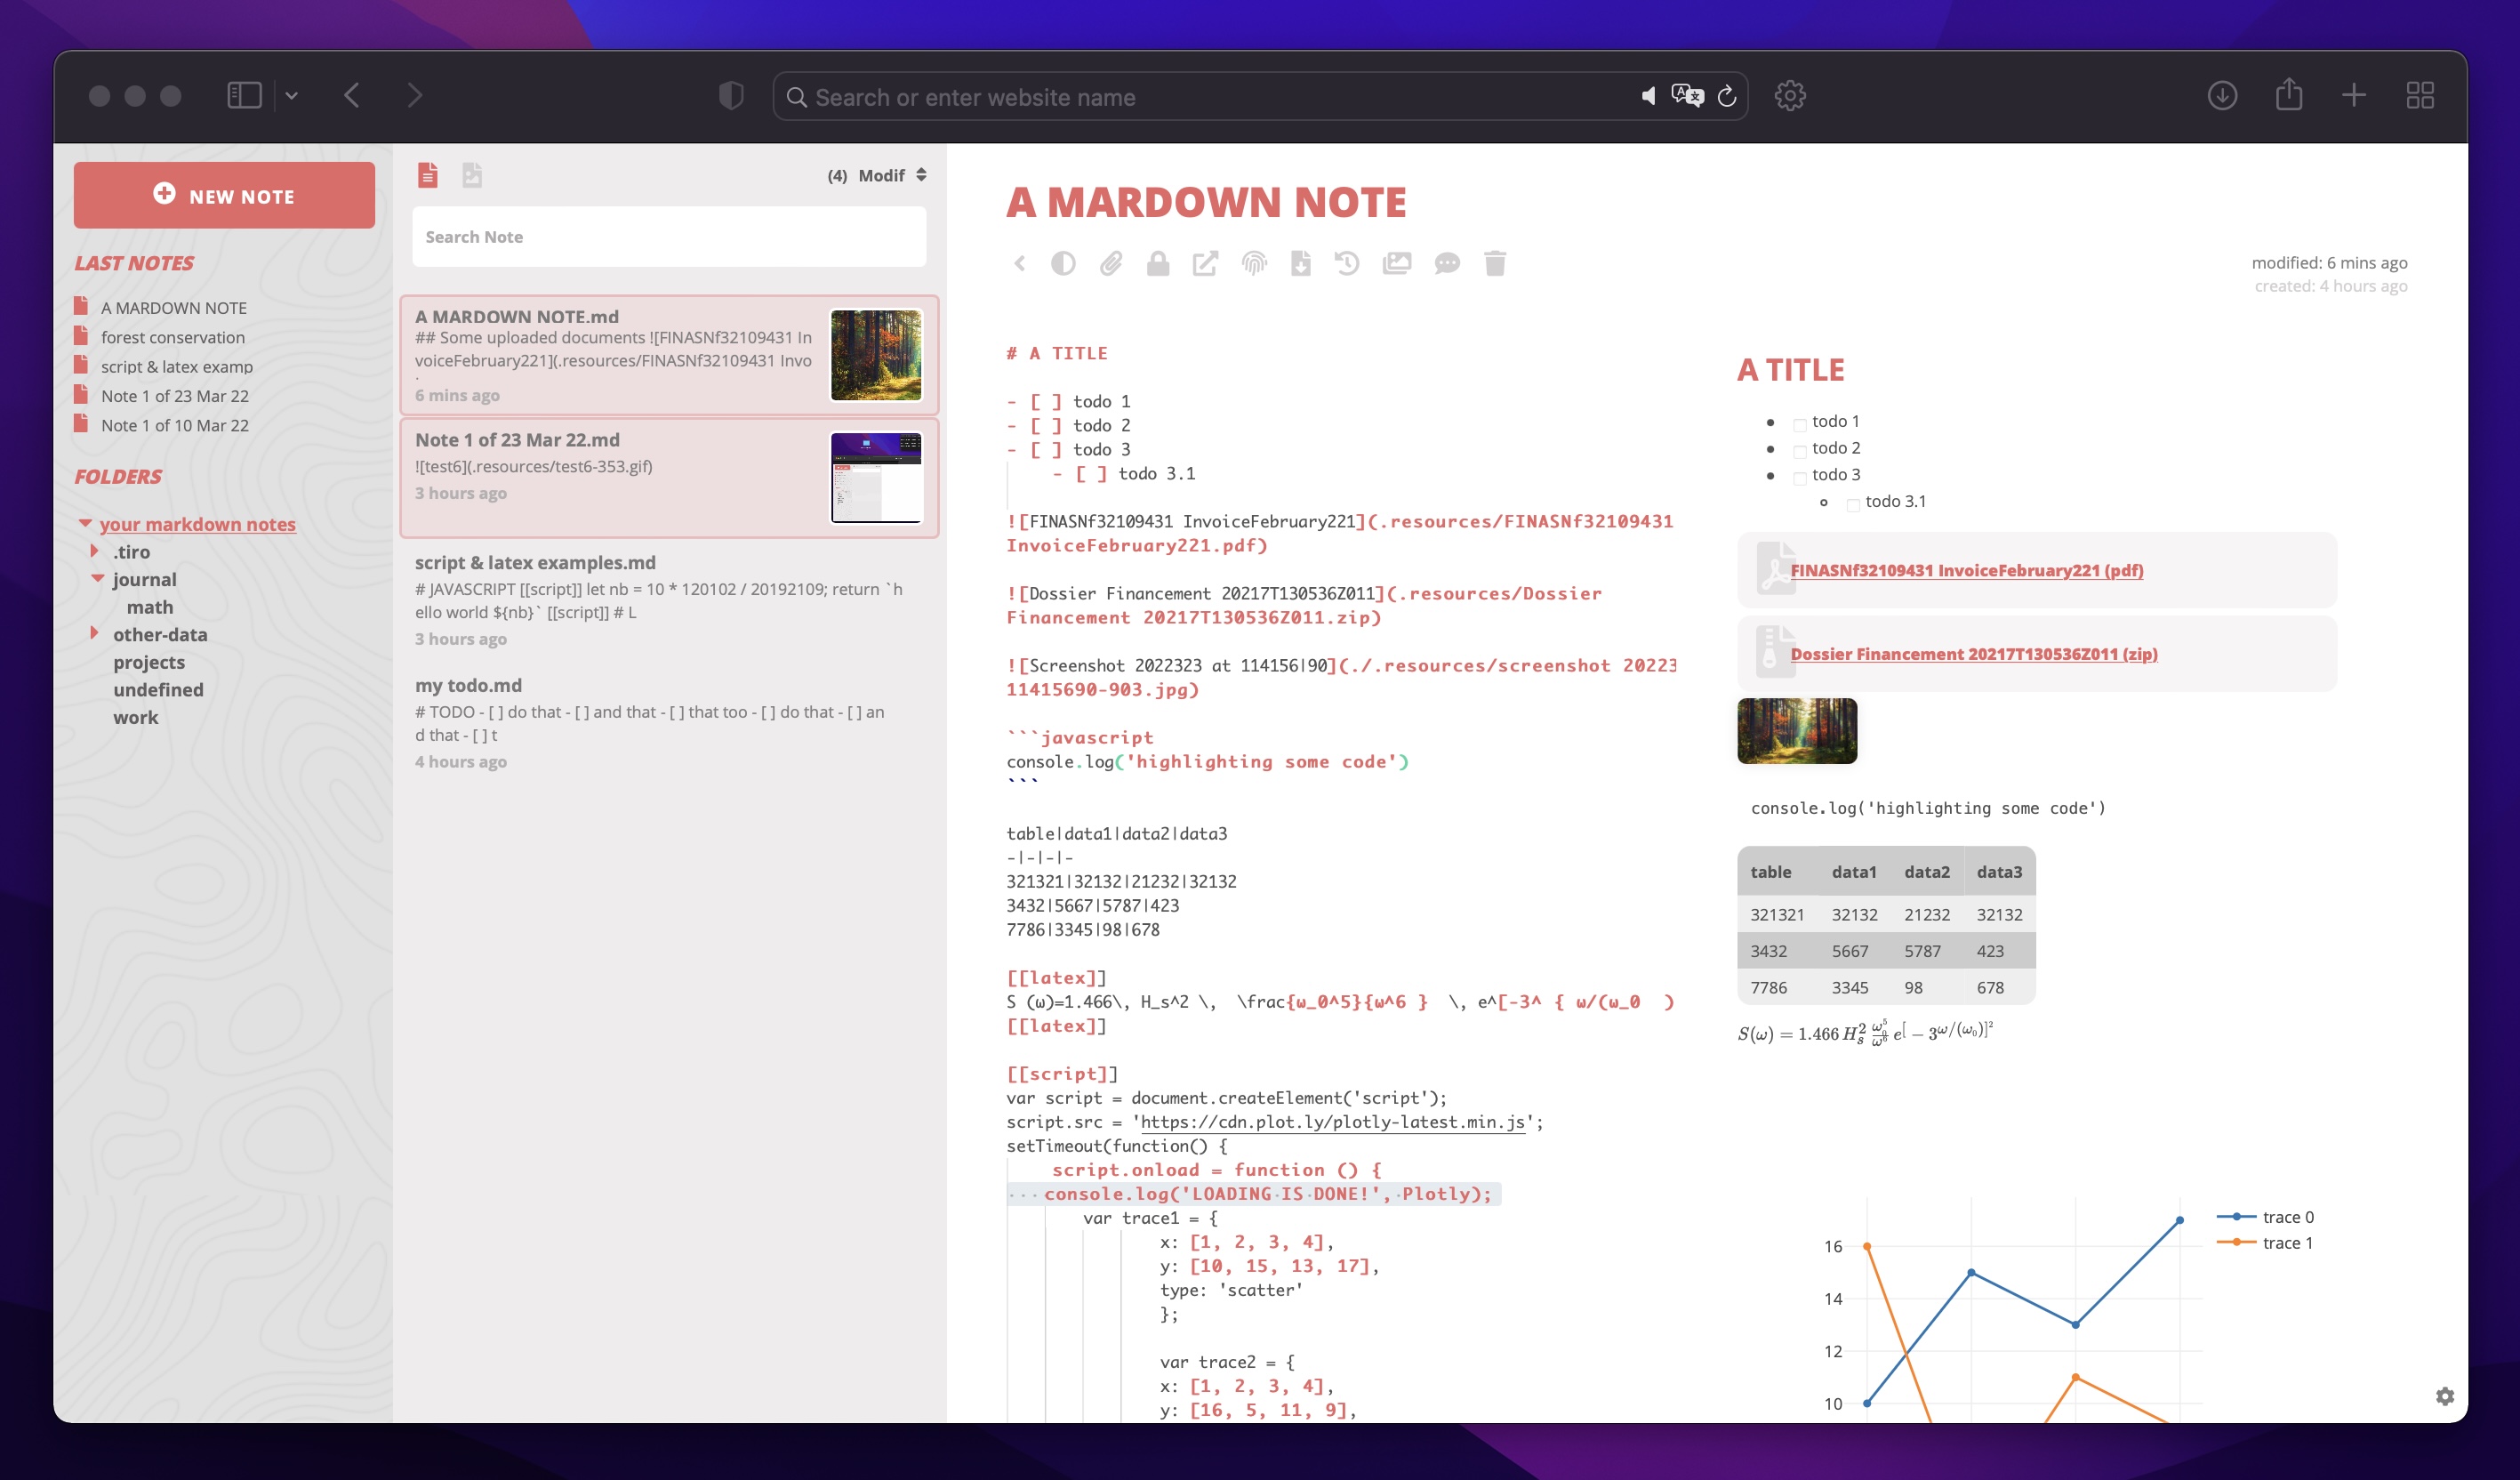Check the 'todo 1' checkbox in preview
This screenshot has height=1480, width=2520.
1800,424
